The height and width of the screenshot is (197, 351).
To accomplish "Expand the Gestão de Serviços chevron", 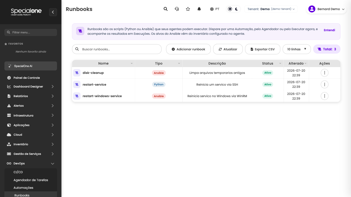I will (53, 154).
